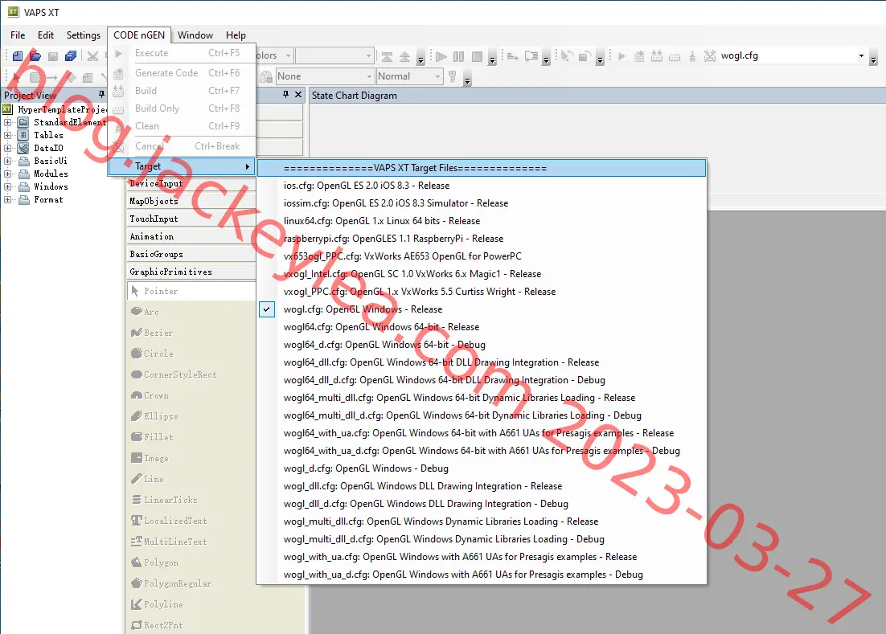Click the key icon beside Normal dropdown

coord(452,76)
